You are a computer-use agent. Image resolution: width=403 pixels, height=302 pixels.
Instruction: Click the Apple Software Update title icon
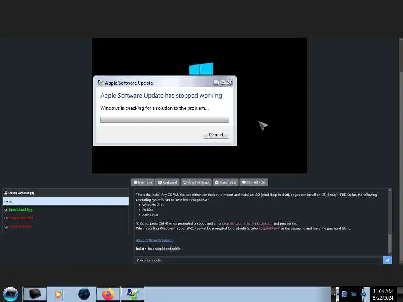[100, 83]
